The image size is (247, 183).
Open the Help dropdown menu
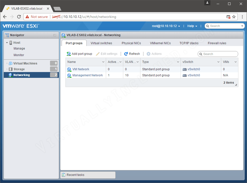192,26
